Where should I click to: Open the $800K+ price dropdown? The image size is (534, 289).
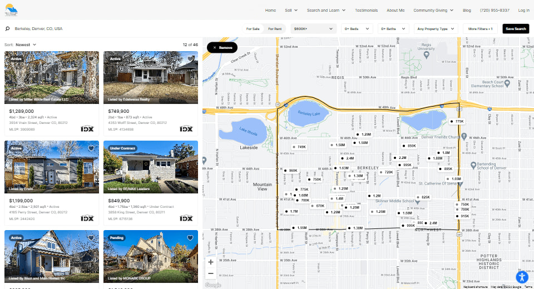tap(313, 29)
